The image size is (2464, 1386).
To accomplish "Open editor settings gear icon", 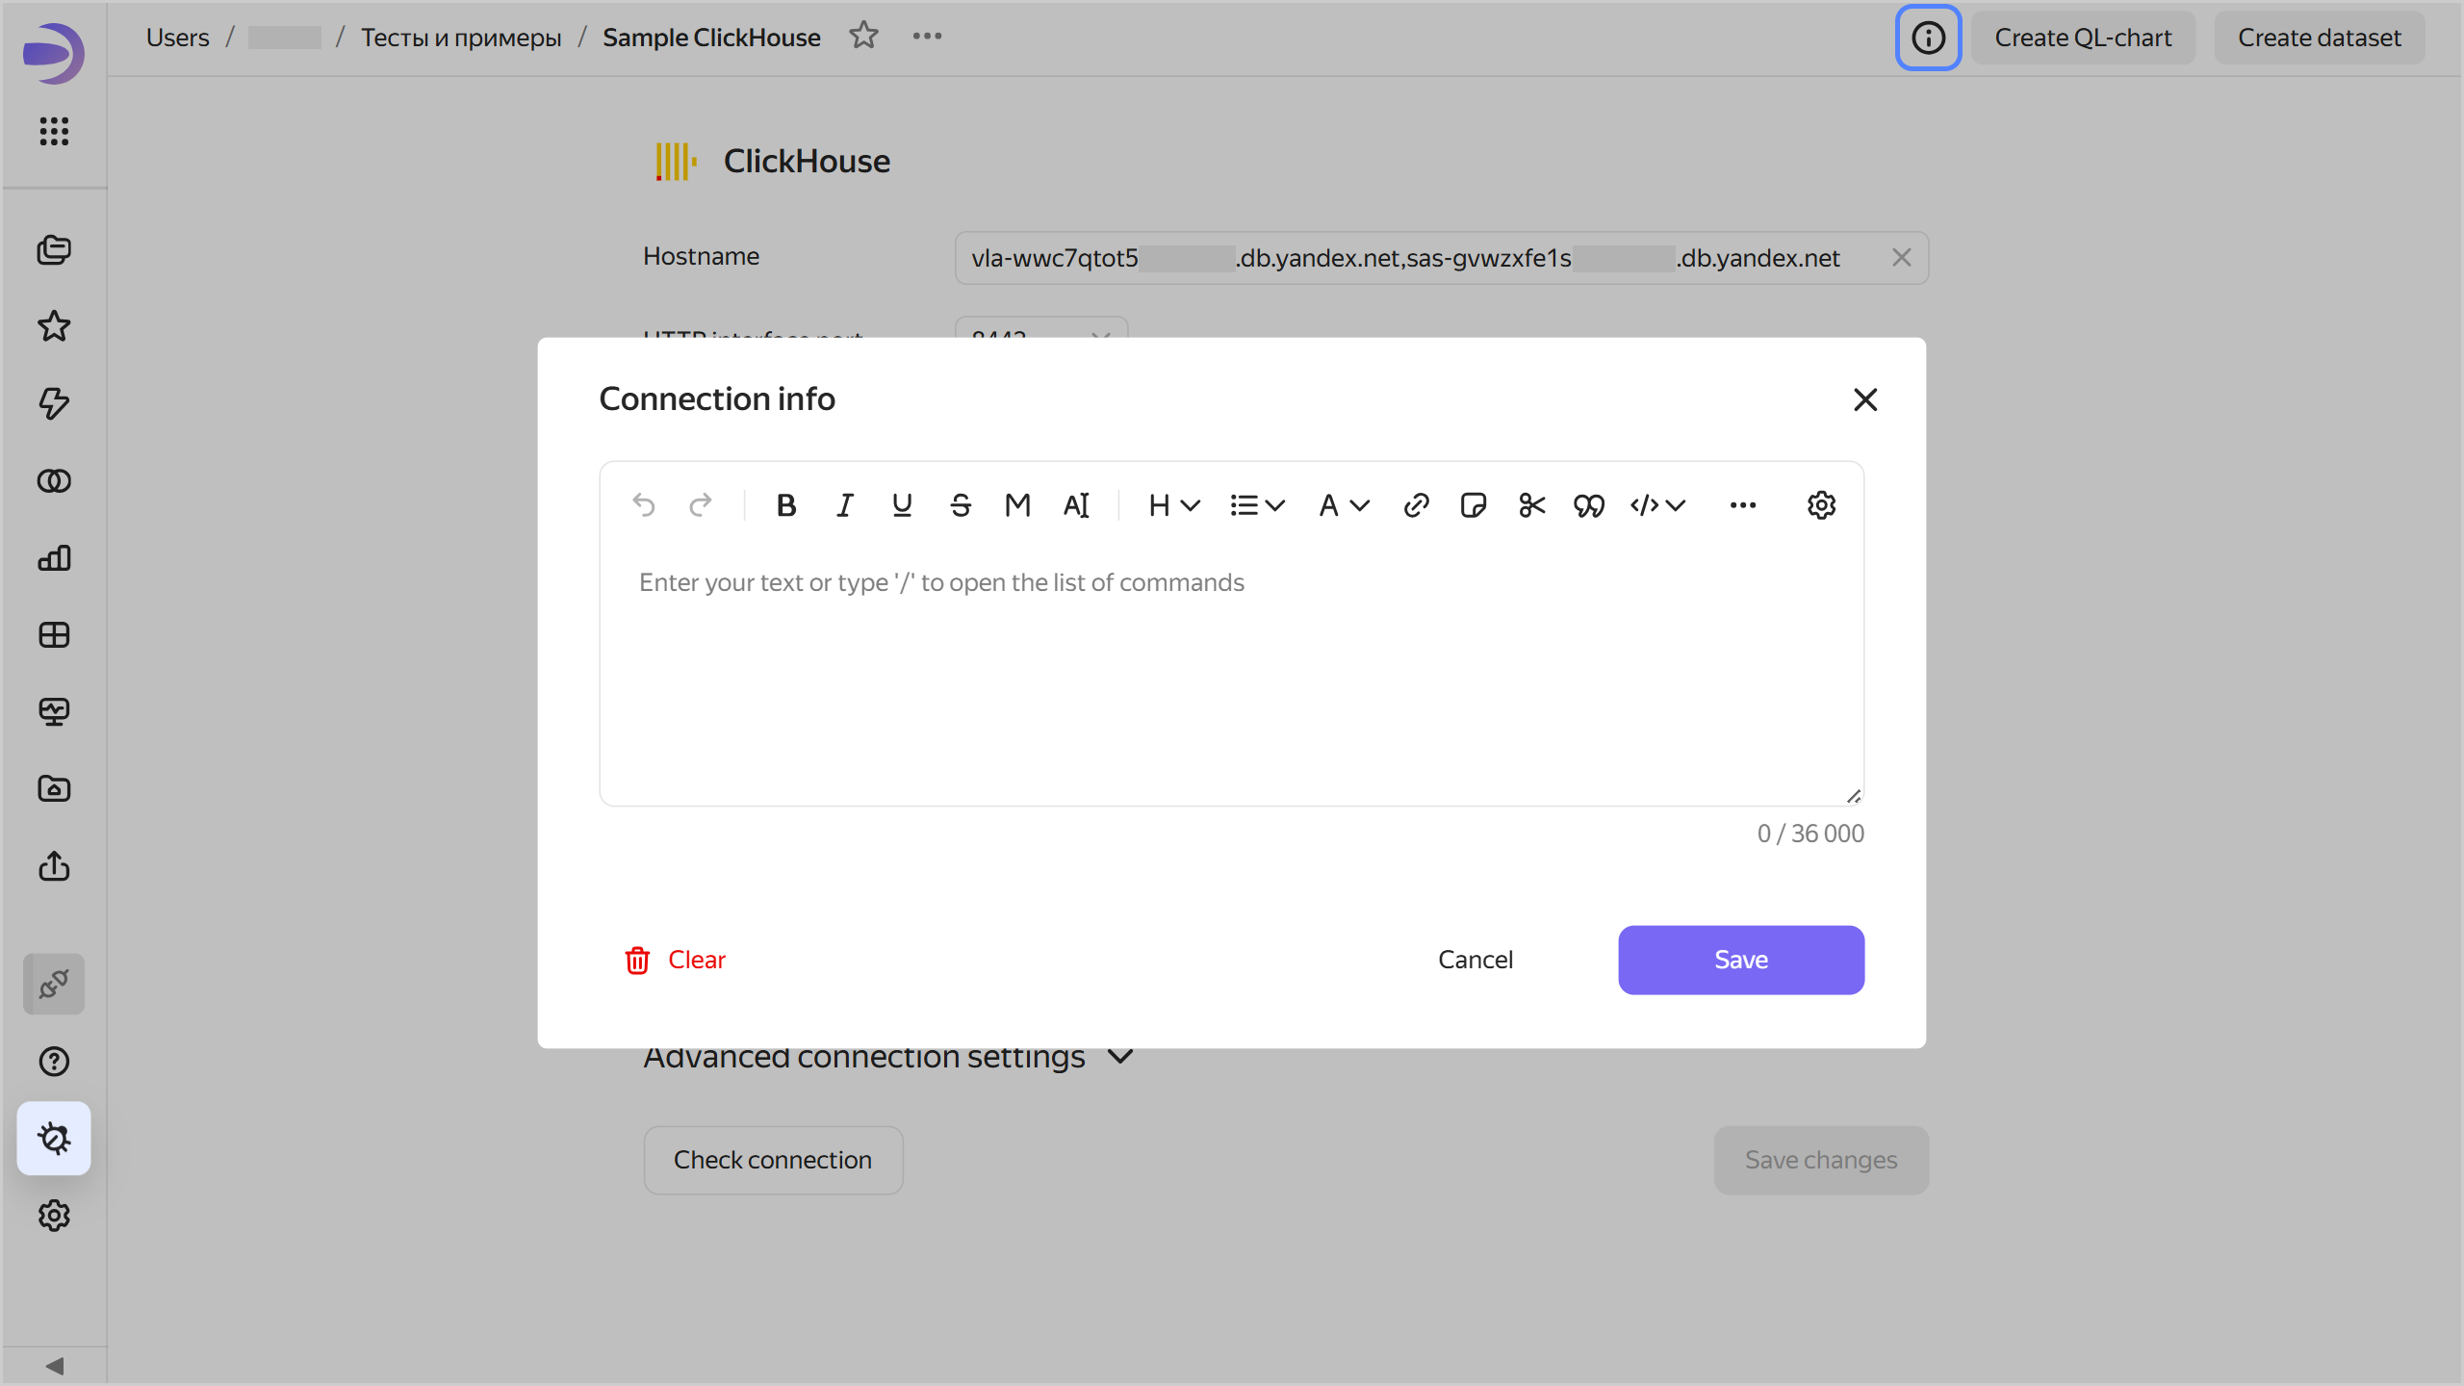I will [1821, 505].
